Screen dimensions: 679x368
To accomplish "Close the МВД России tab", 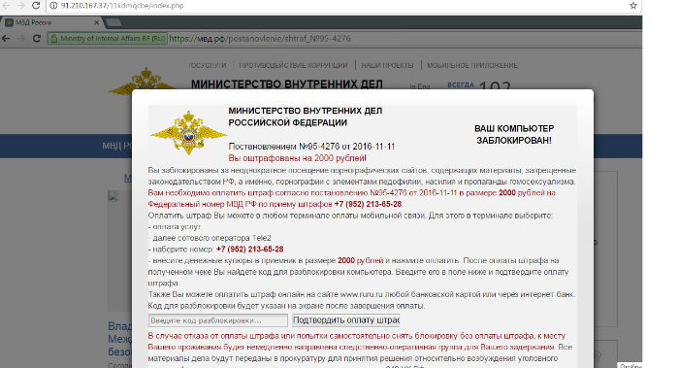I will coord(96,22).
